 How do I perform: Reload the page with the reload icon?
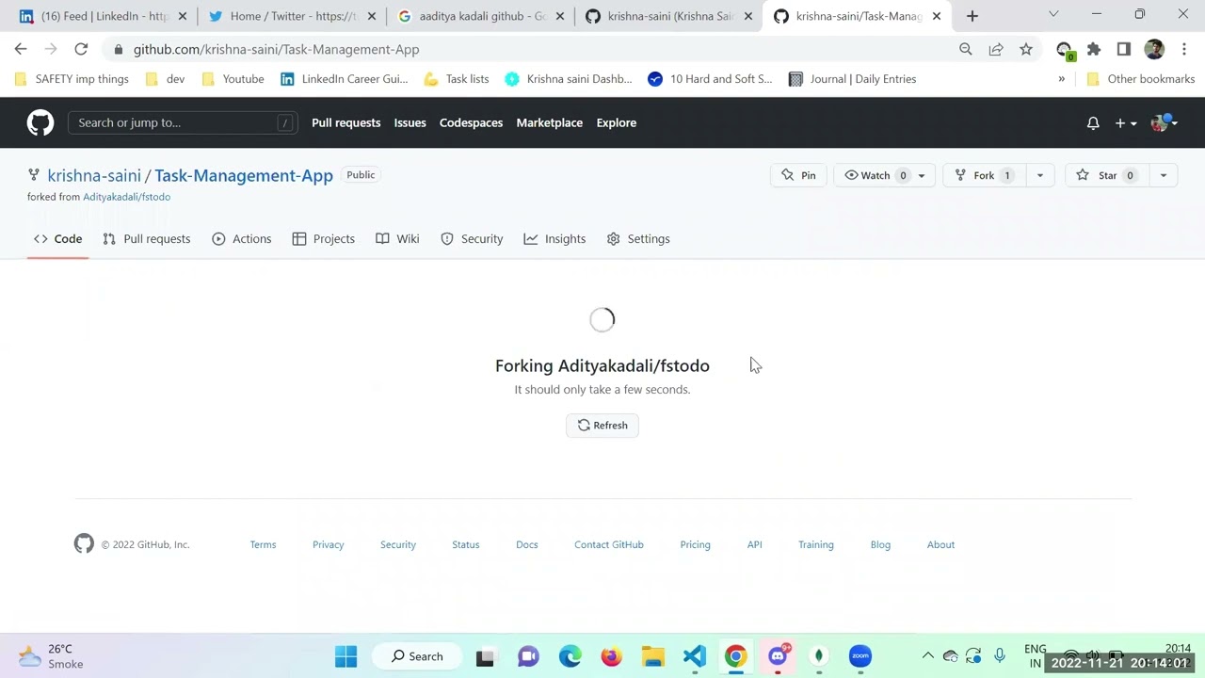click(81, 49)
